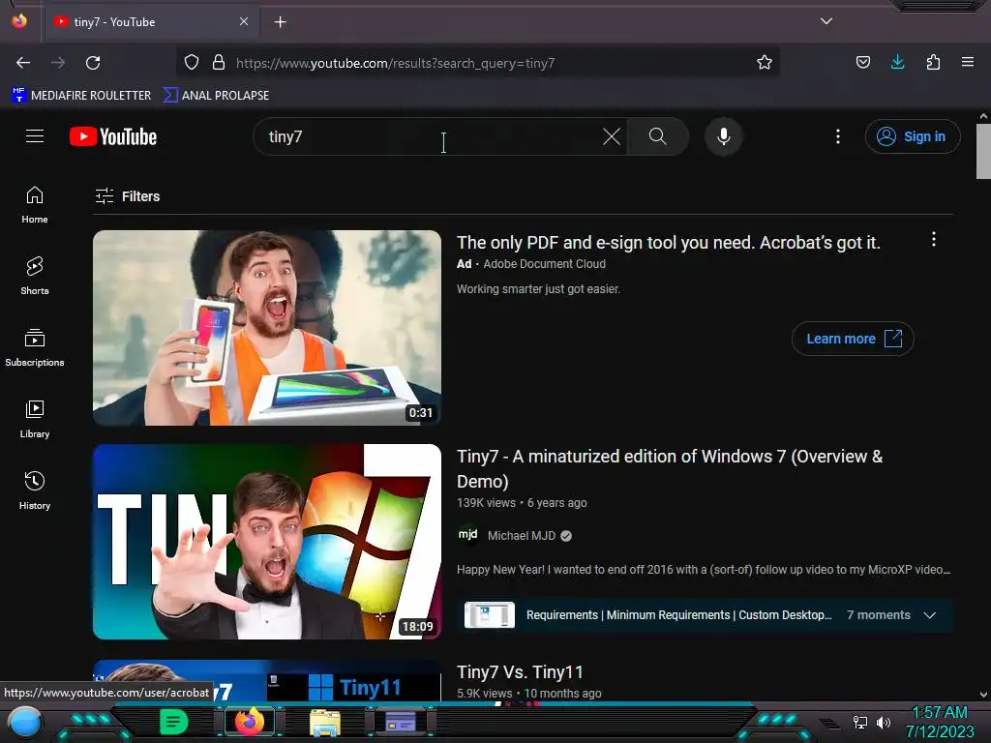The image size is (991, 743).
Task: Open the file explorer taskbar icon
Action: pyautogui.click(x=325, y=722)
